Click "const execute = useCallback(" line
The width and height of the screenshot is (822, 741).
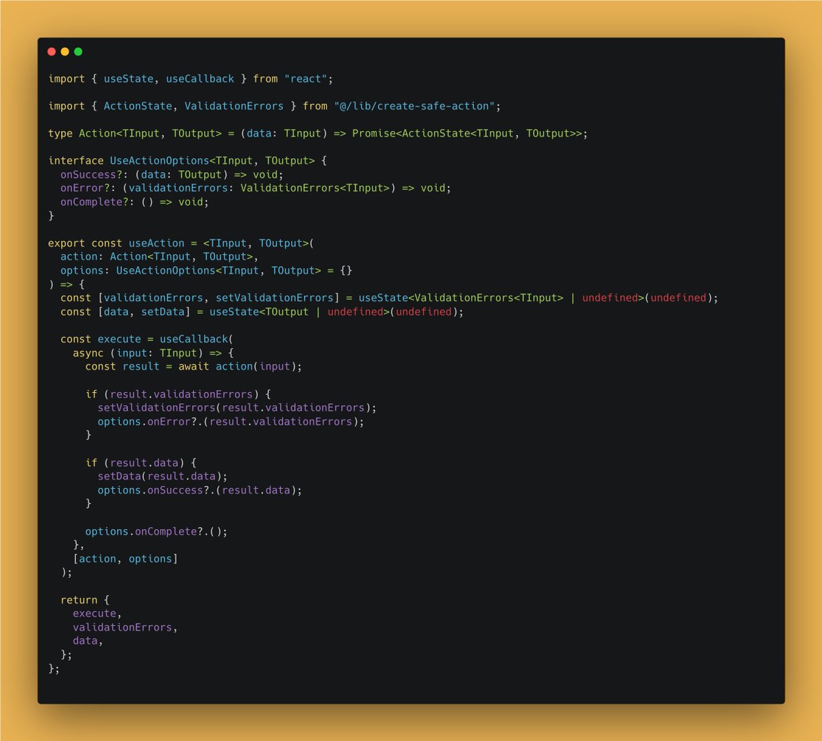point(147,339)
